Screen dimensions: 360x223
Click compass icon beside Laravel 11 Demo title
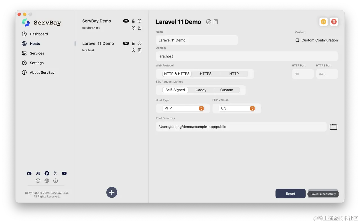209,22
